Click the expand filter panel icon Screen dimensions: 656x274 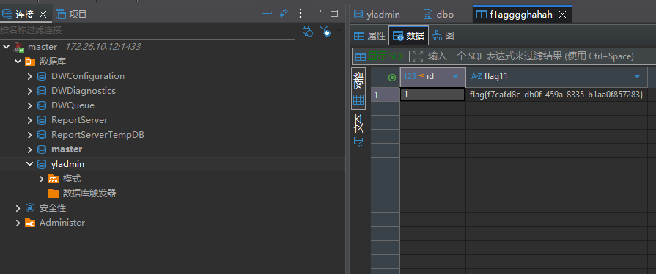(418, 56)
